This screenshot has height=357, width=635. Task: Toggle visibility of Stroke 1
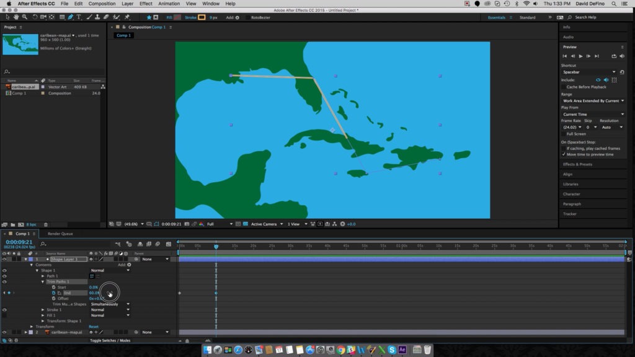[x=4, y=310]
